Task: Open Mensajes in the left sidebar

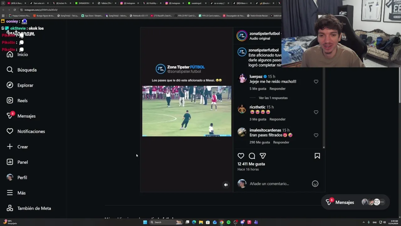Action: [21, 116]
